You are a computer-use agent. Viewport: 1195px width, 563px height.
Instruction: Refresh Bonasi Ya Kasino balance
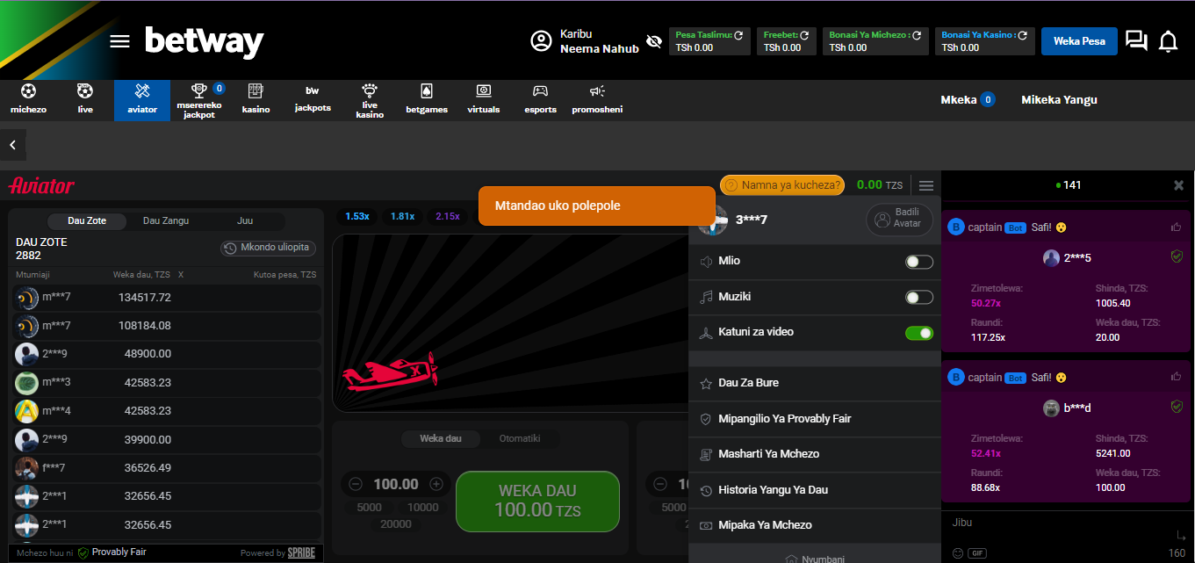[1022, 35]
